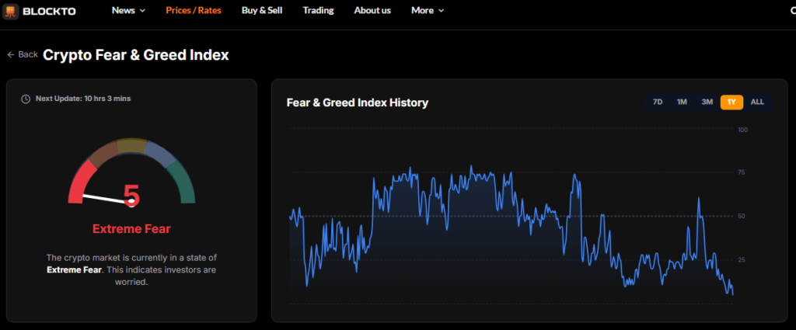The image size is (796, 330).
Task: Show ALL history on the chart
Action: pos(757,102)
